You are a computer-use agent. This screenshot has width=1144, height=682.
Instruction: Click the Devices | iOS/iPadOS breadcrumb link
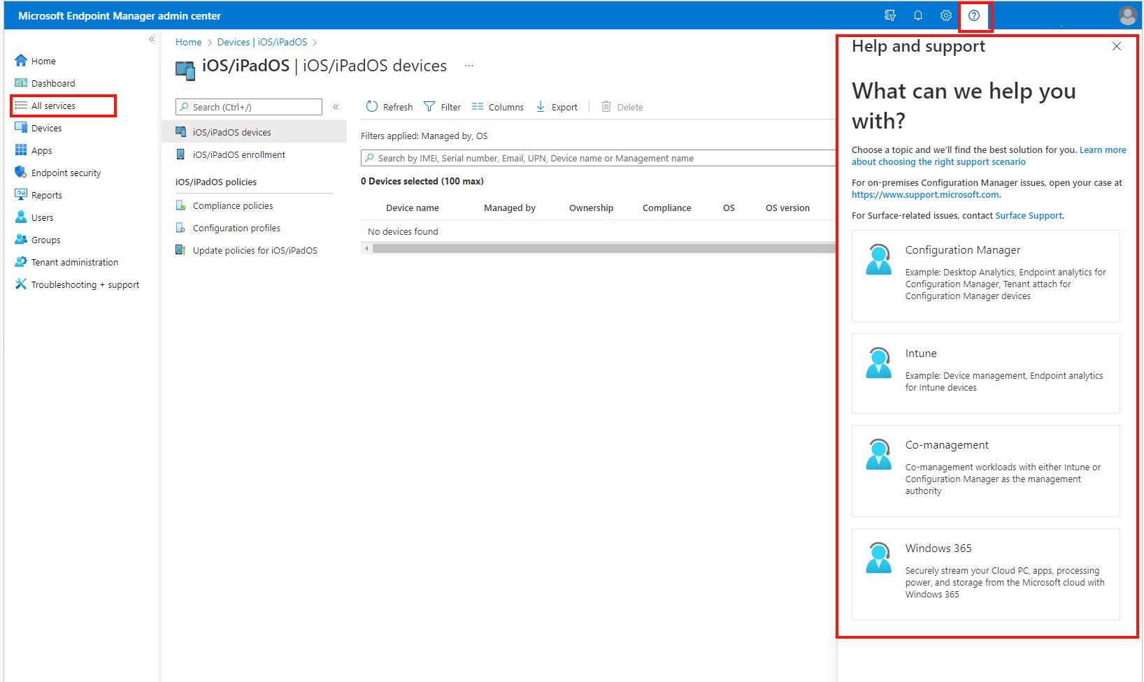[x=262, y=42]
